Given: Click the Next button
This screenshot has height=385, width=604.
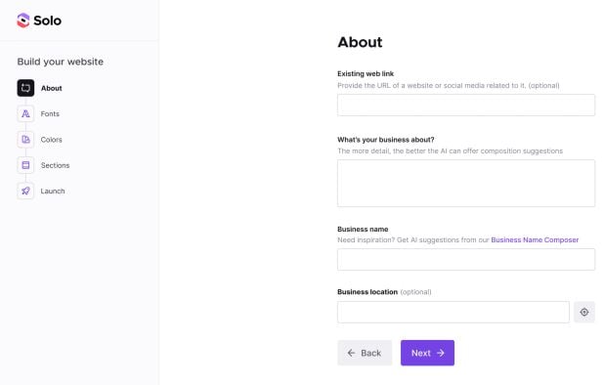Looking at the screenshot, I should 427,353.
